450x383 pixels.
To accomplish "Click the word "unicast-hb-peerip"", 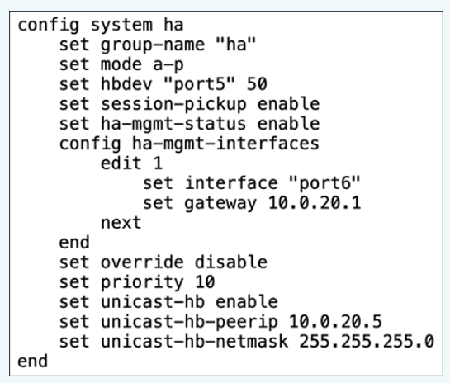I will point(189,322).
